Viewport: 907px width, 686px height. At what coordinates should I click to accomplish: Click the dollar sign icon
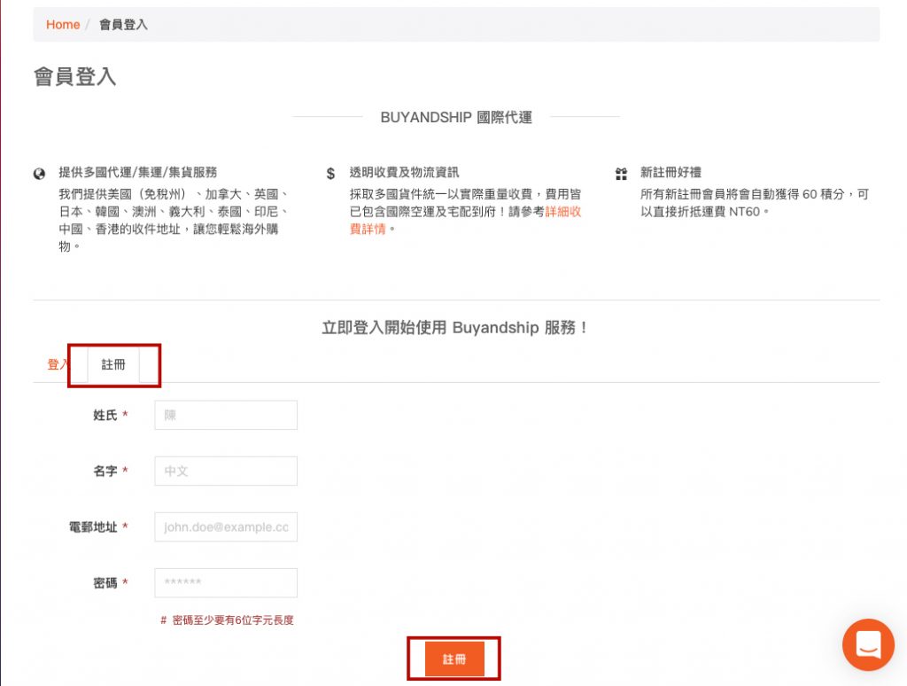point(330,174)
